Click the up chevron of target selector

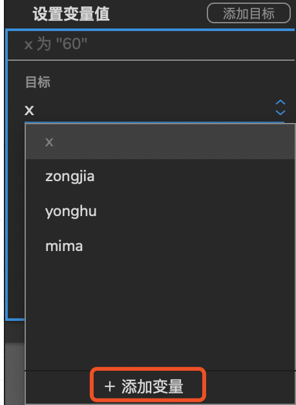pyautogui.click(x=280, y=102)
